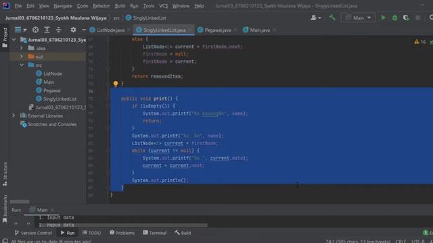Select opened file with the target icon

coord(35,30)
